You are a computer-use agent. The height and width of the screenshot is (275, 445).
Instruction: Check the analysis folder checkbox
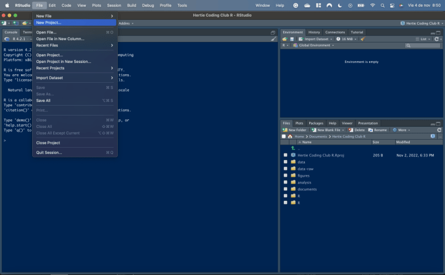[286, 182]
